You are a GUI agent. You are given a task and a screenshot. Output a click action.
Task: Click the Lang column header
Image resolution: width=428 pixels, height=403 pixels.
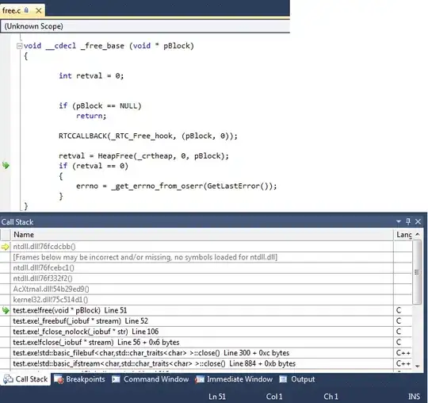[x=404, y=235]
